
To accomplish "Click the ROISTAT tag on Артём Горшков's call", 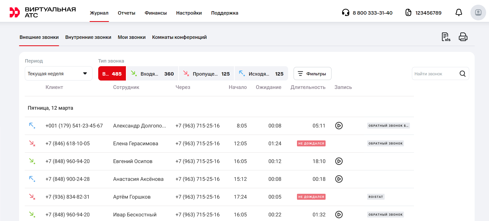I will pos(376,197).
